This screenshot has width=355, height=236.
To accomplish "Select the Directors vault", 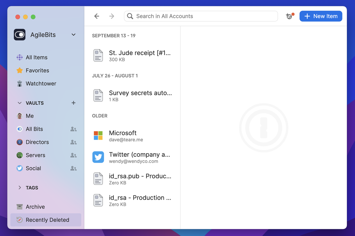I will coord(37,142).
